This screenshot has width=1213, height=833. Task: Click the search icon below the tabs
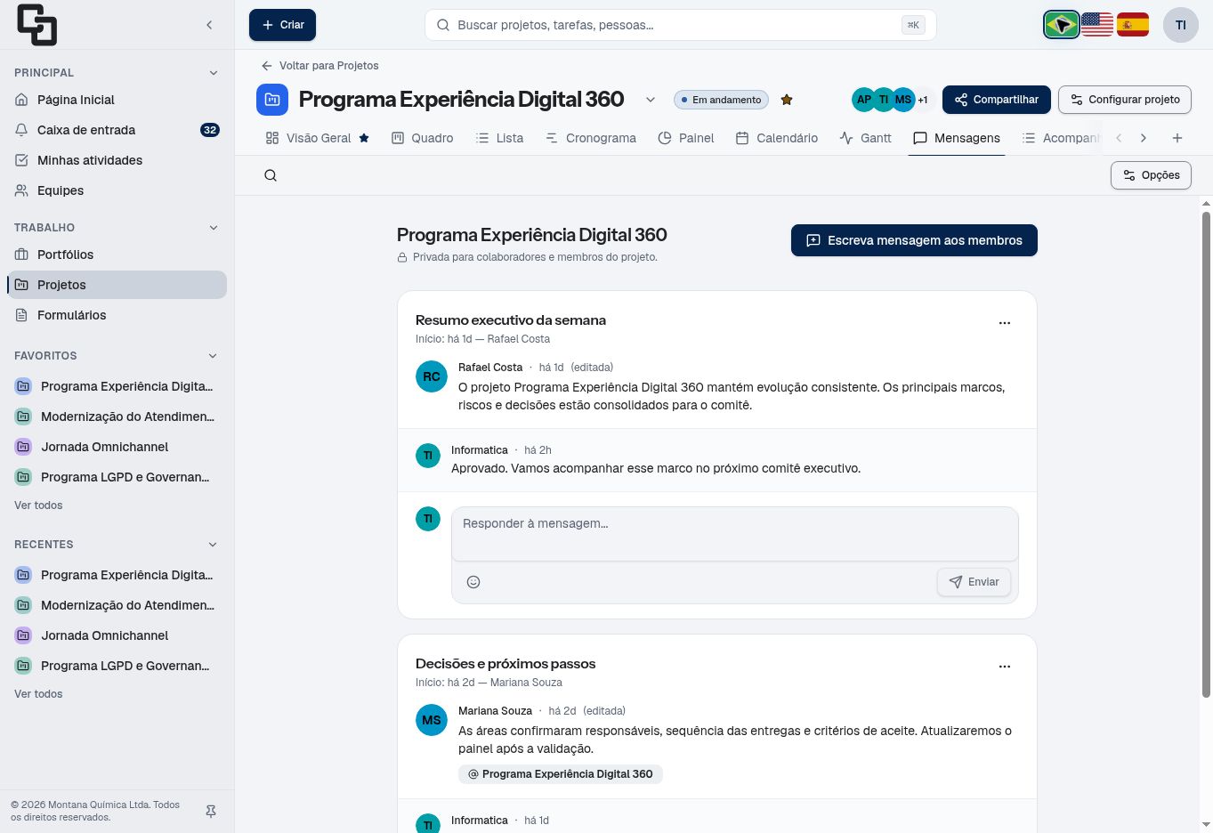[x=271, y=175]
